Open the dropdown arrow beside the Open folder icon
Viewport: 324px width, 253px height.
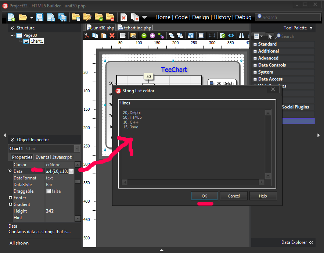(32, 18)
